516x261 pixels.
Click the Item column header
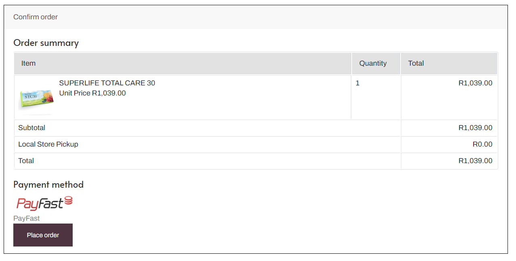point(29,63)
